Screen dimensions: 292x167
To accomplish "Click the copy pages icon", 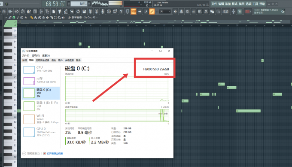I will 212,12.
